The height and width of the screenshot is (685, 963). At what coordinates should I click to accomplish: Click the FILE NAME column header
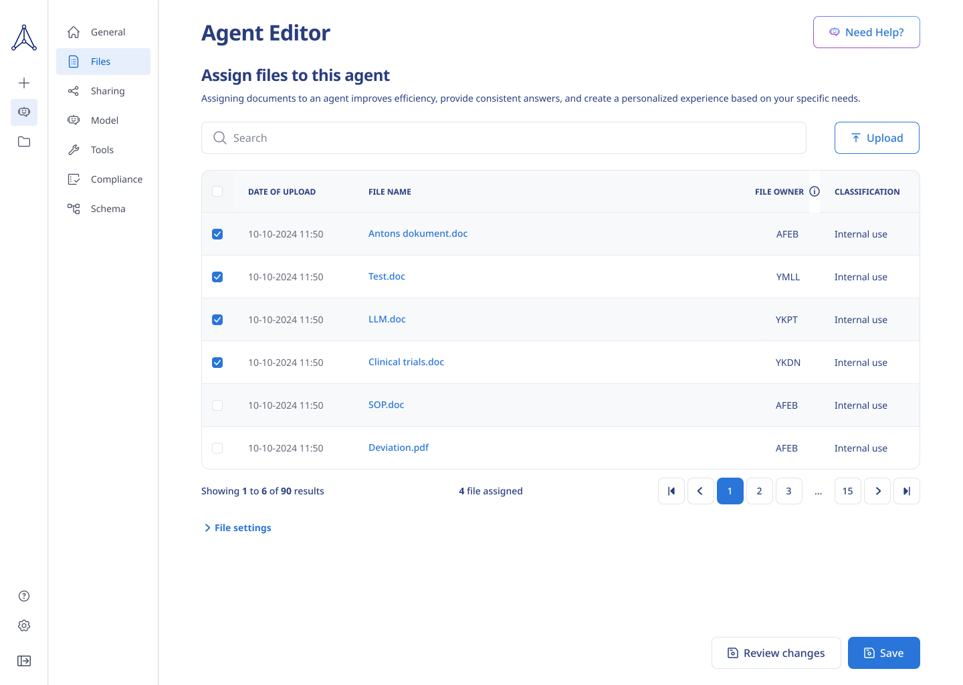pos(390,192)
